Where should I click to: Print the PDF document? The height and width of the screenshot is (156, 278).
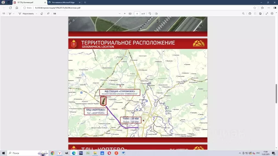(250, 14)
